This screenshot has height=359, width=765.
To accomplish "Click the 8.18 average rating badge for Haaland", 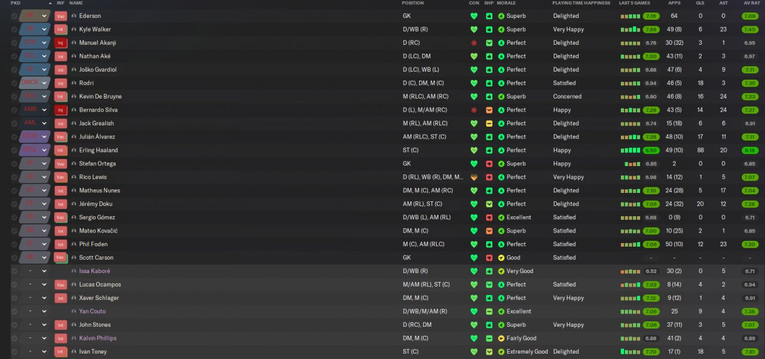I will click(x=750, y=151).
